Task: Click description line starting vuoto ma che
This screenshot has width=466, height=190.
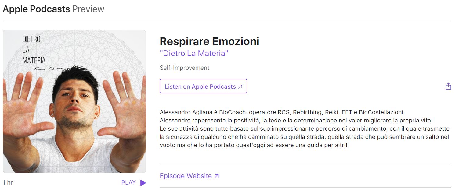Action: (x=254, y=145)
